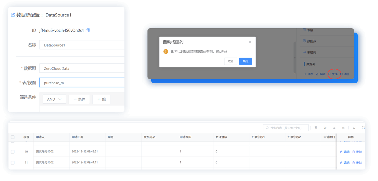Click the 确定 button in dialog
The image size is (378, 181).
pyautogui.click(x=245, y=61)
